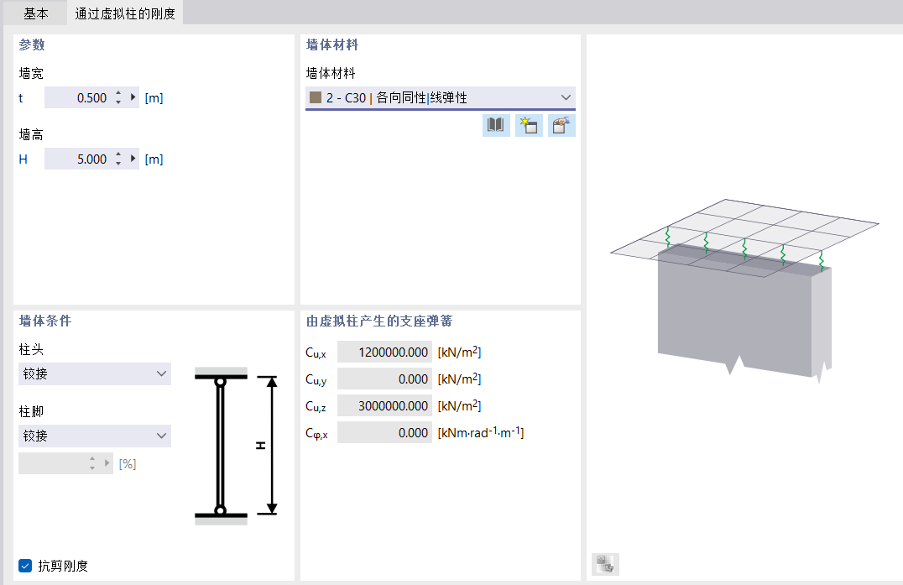Viewport: 903px width, 585px height.
Task: Click the C30 material color swatch
Action: (x=316, y=98)
